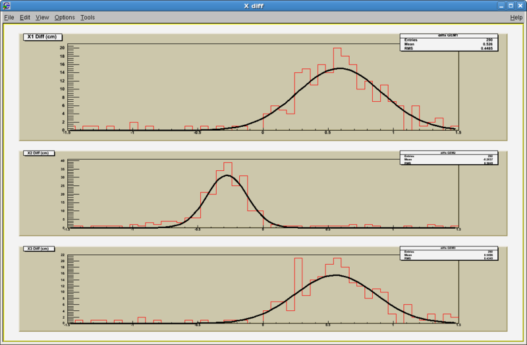
Task: Click the Entries value in the GEM1 stats box
Action: (x=489, y=40)
